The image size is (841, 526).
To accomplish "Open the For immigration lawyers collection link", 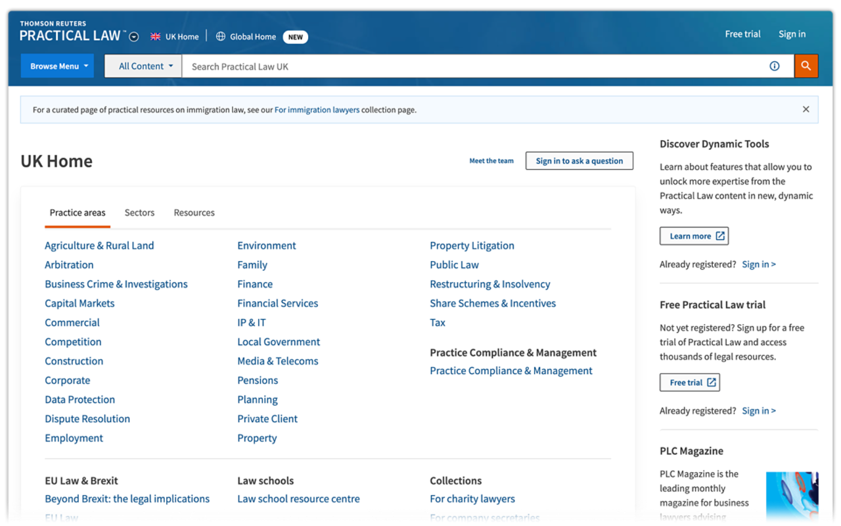I will pyautogui.click(x=317, y=110).
